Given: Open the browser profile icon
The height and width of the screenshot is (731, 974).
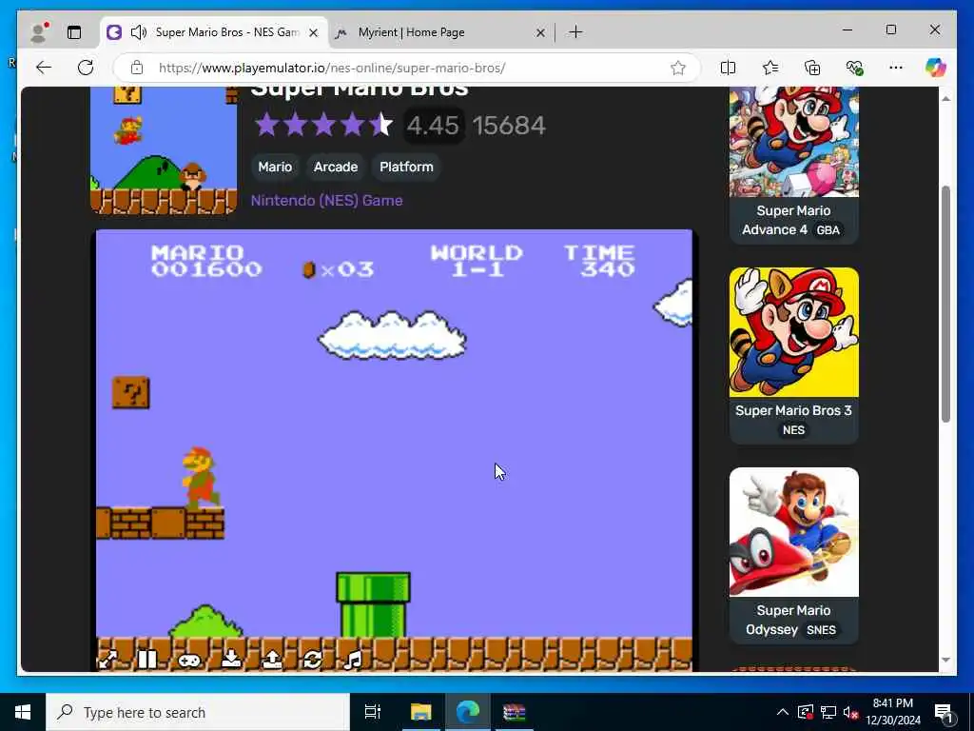Looking at the screenshot, I should coord(39,32).
